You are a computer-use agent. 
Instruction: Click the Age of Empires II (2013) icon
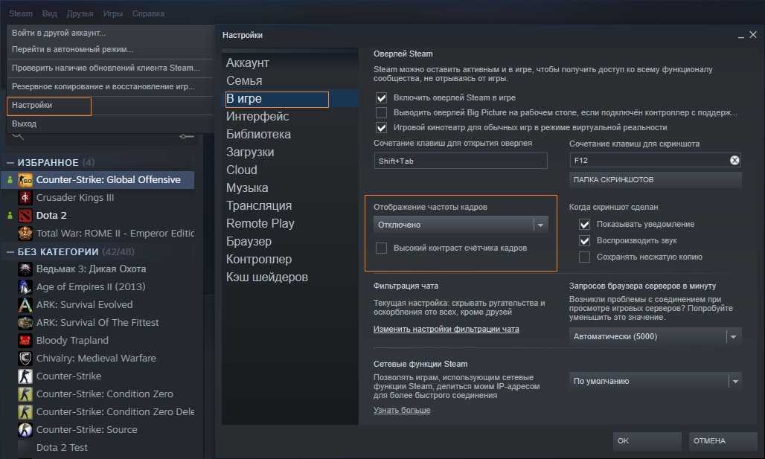coord(25,287)
